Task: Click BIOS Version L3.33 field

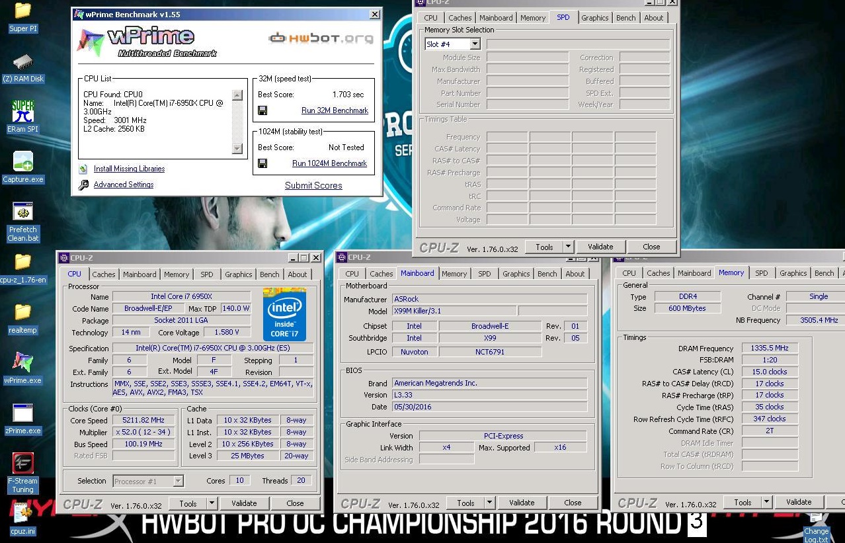Action: coord(489,396)
